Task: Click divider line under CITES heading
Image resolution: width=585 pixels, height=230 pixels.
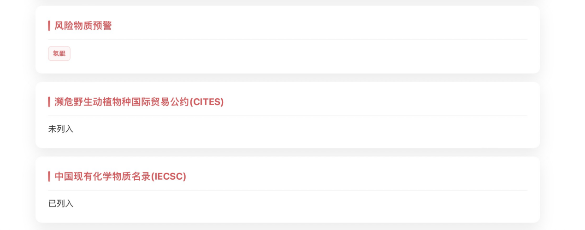Action: [x=288, y=116]
